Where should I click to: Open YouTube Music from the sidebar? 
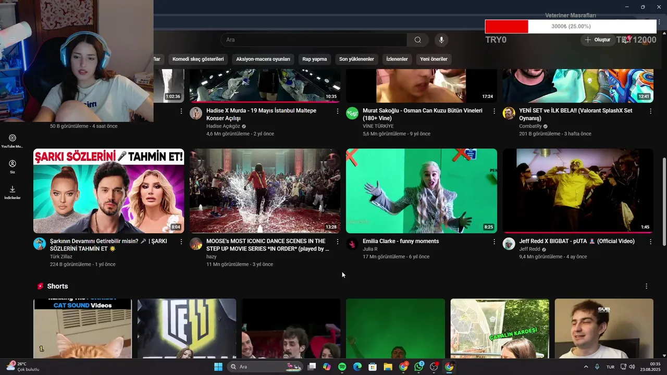[x=13, y=141]
